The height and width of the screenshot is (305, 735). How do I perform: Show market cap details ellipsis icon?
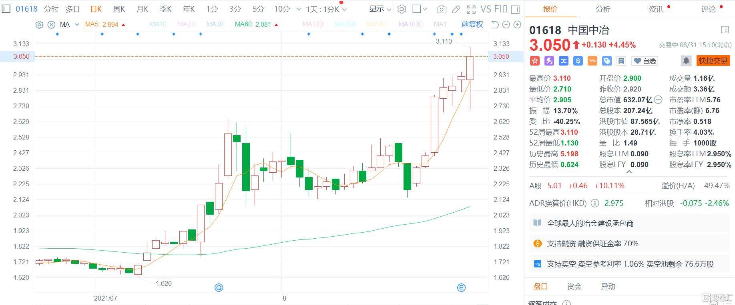tap(658, 100)
